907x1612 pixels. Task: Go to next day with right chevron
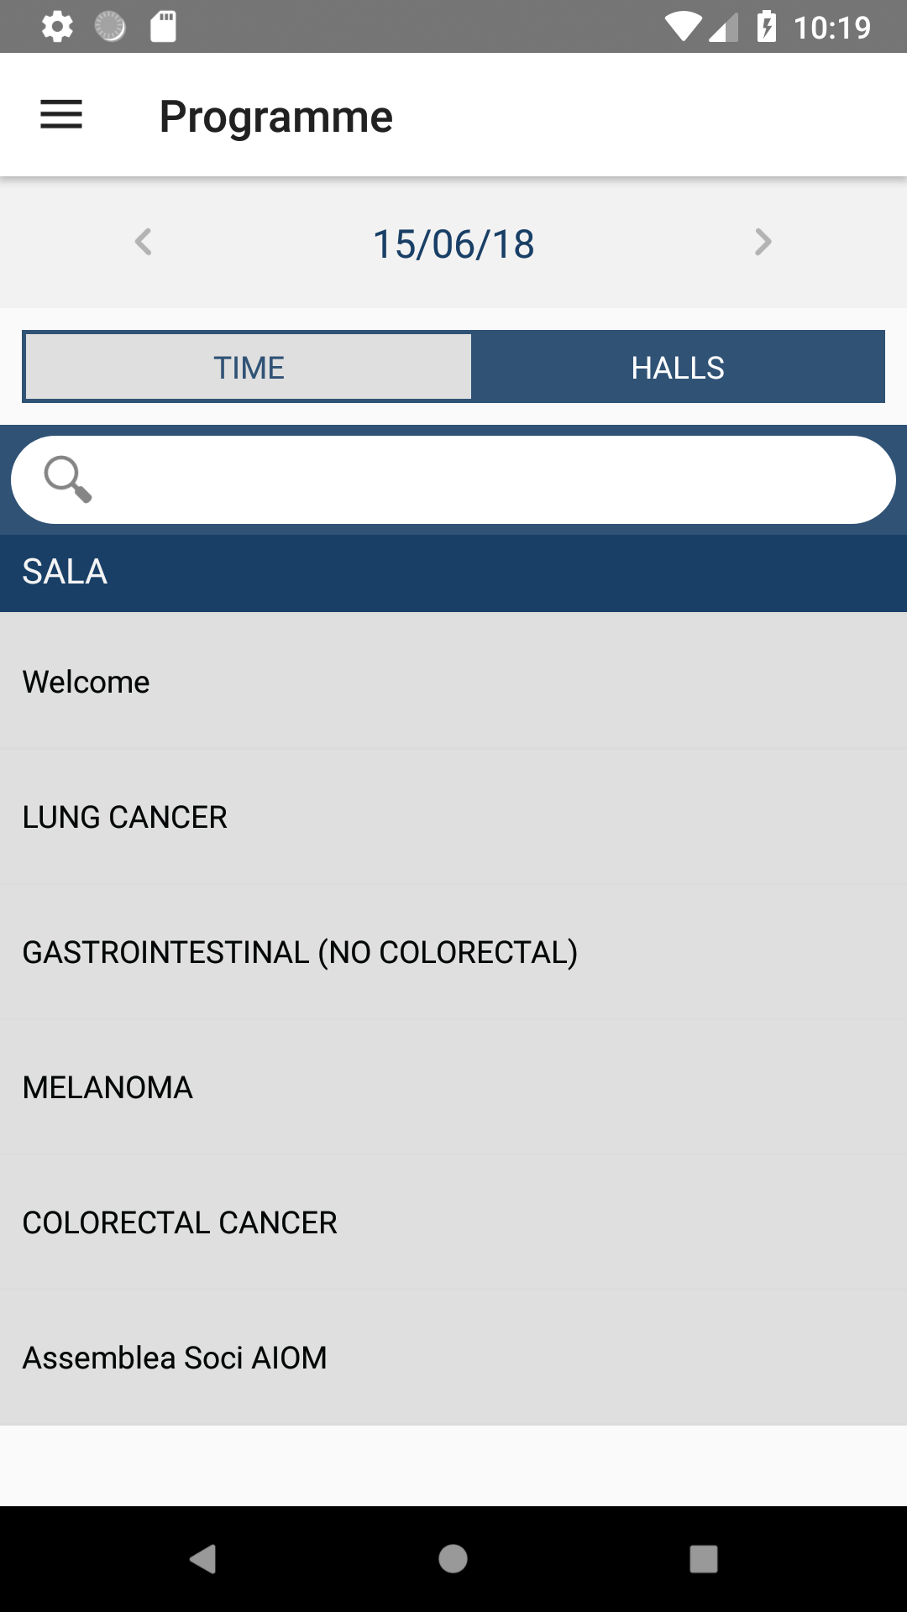click(x=763, y=242)
